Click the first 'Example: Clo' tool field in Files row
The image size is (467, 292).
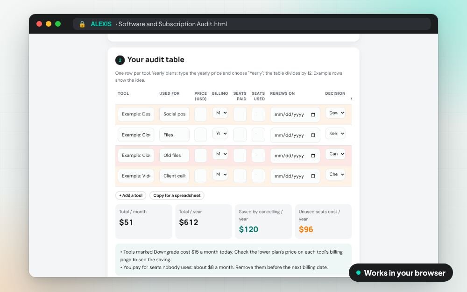[x=136, y=135]
